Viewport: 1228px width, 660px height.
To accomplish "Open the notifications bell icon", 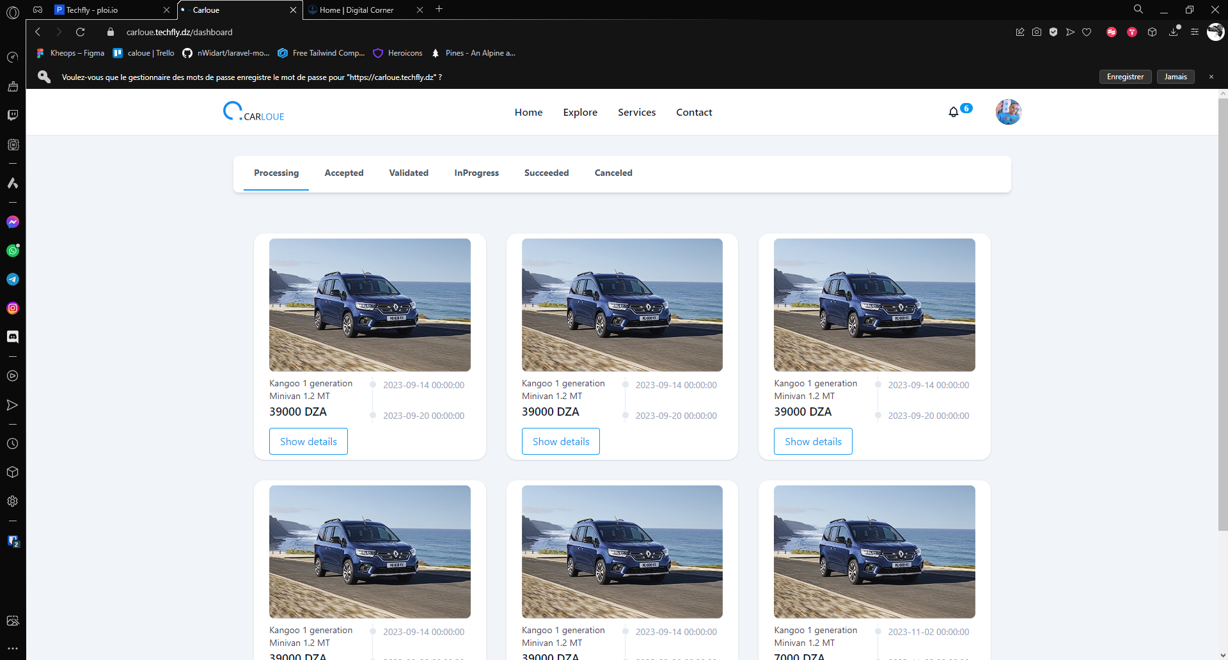I will click(954, 113).
